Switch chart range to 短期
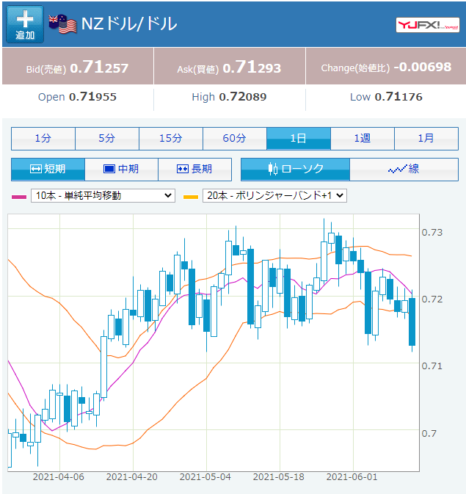The height and width of the screenshot is (494, 466). click(48, 169)
